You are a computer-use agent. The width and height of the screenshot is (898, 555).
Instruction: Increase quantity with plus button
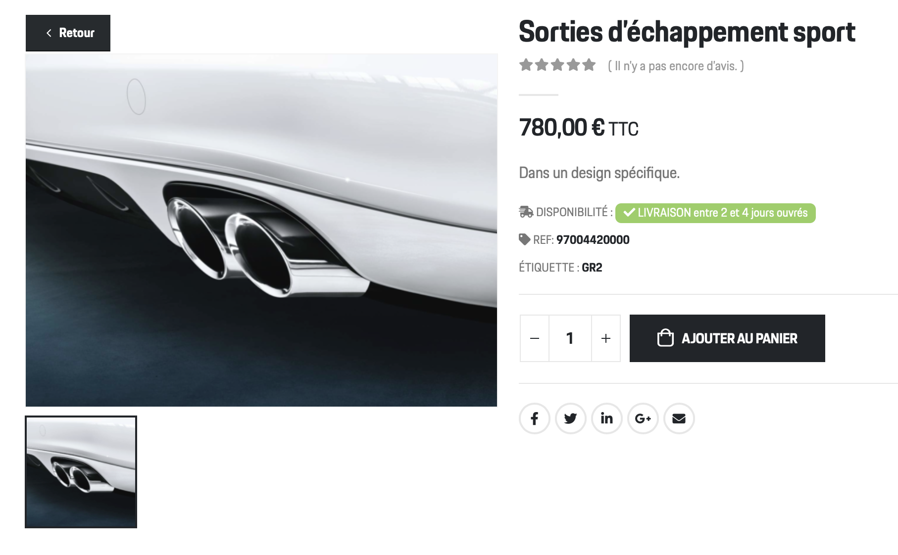coord(606,338)
